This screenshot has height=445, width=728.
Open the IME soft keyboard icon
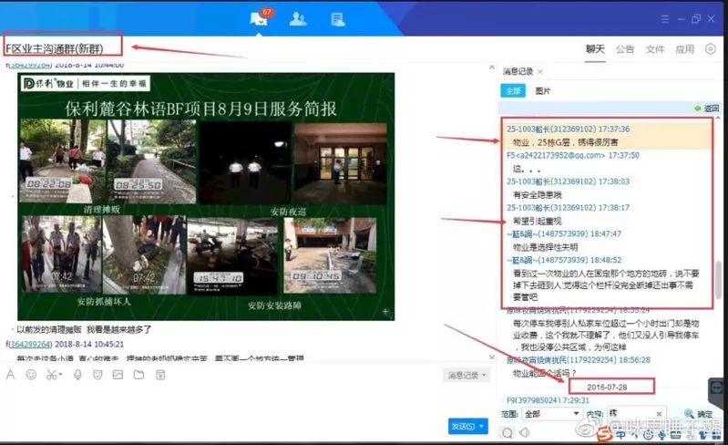[x=676, y=436]
